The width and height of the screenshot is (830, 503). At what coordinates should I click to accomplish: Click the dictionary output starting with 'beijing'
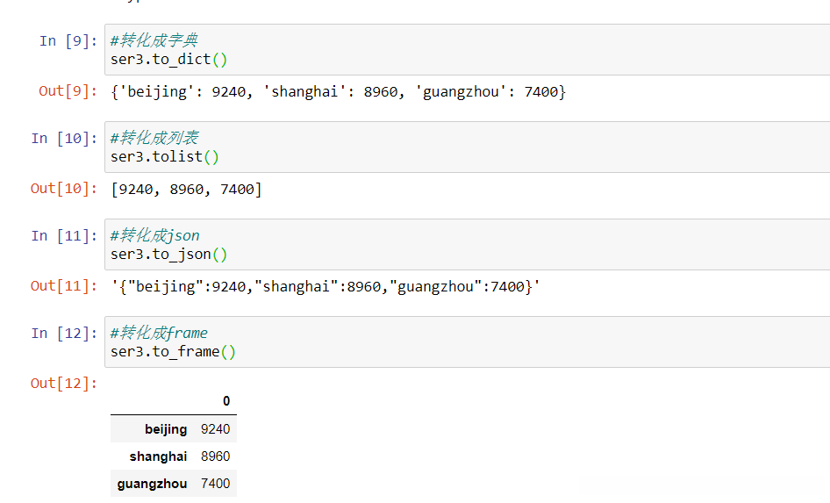click(x=338, y=91)
